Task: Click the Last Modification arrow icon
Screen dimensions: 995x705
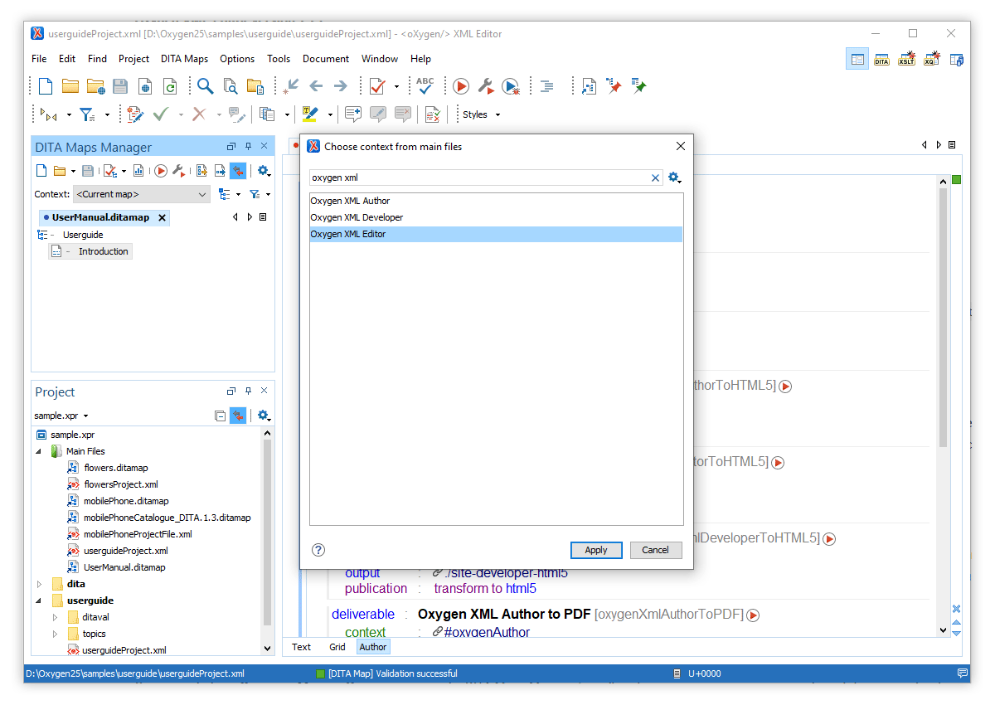Action: tap(291, 86)
